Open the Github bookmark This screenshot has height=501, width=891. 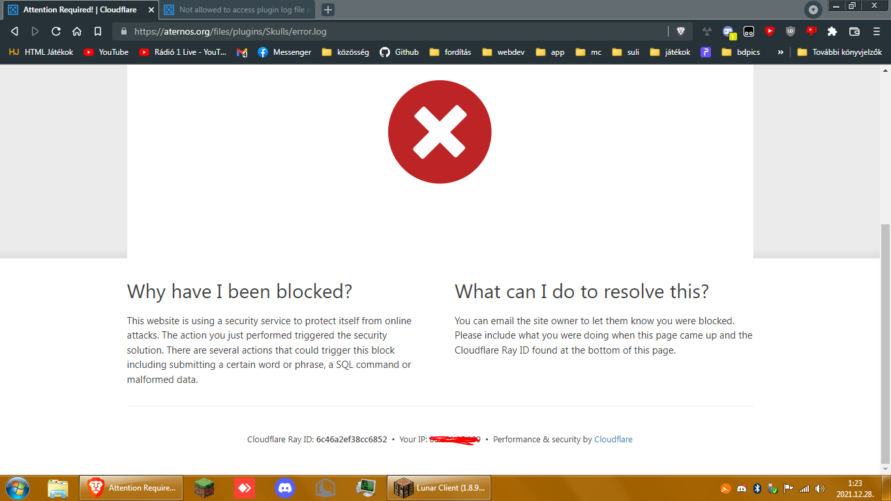click(399, 52)
